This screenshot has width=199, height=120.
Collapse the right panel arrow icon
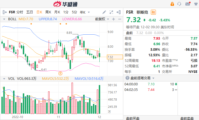coord(119,12)
